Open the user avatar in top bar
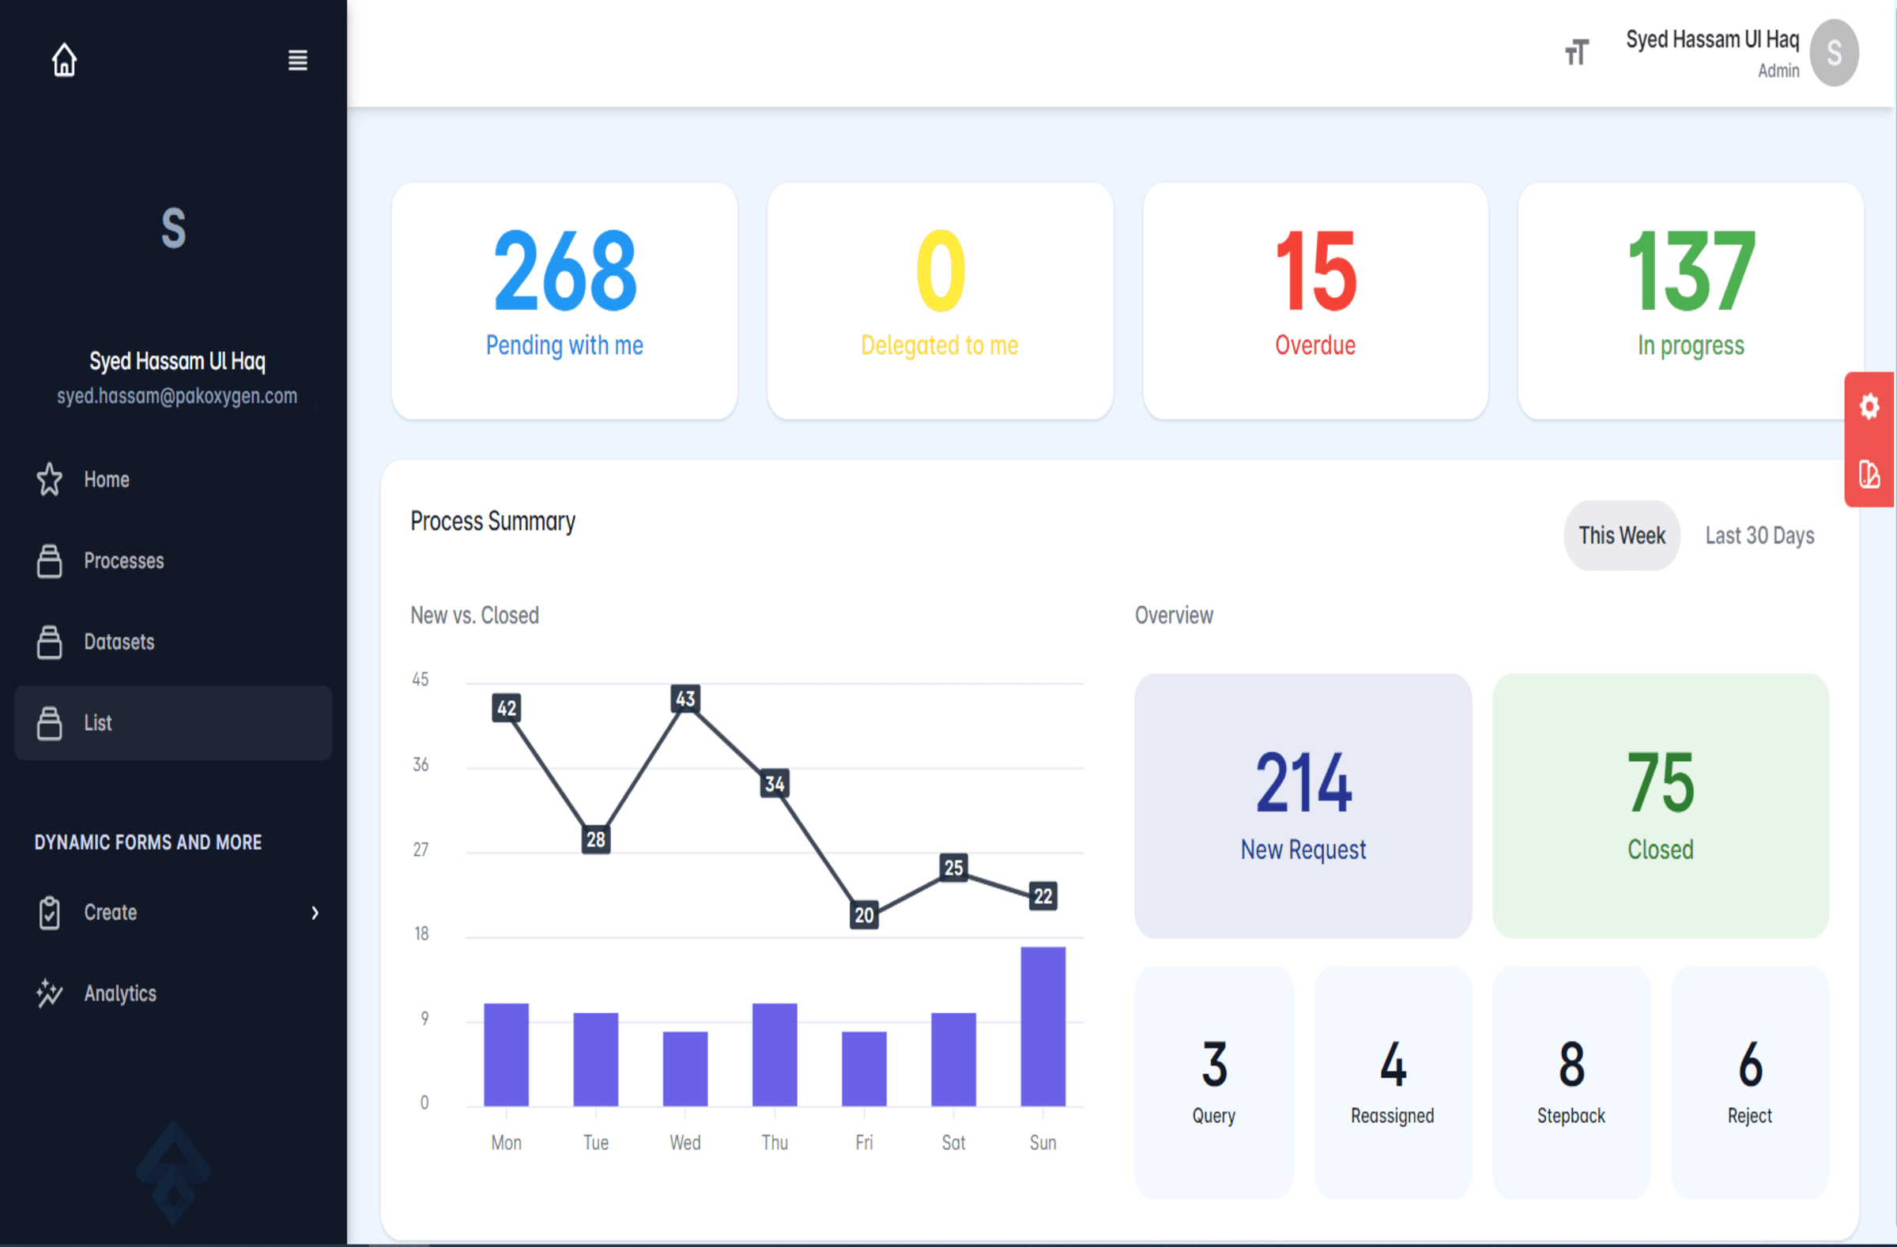 1834,53
